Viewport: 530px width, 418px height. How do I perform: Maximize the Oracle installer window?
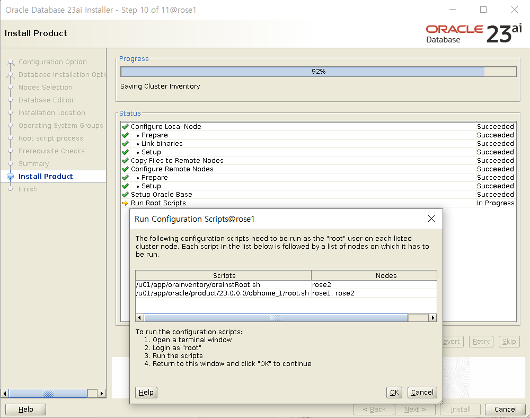point(483,10)
